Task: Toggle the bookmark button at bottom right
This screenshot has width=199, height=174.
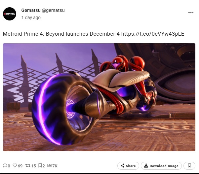Action: tap(189, 166)
